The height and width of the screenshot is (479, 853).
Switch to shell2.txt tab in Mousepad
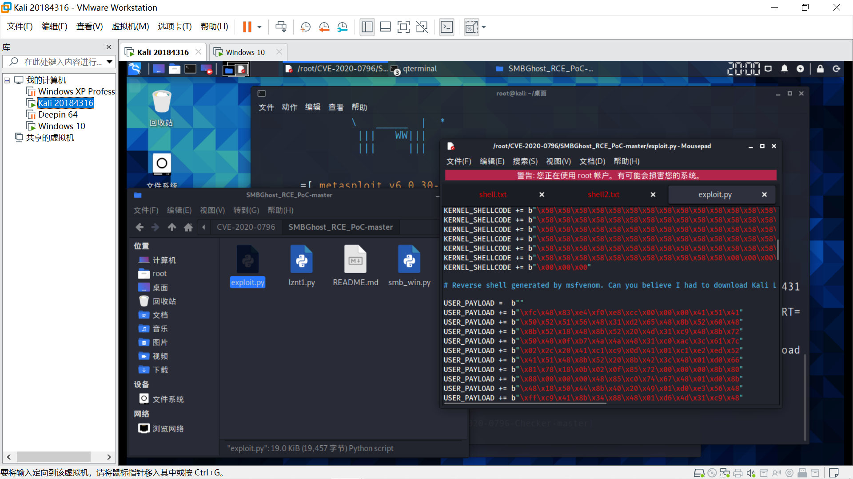point(603,194)
